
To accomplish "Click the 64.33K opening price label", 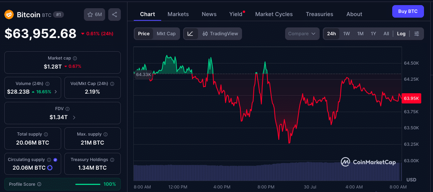I will 144,74.
